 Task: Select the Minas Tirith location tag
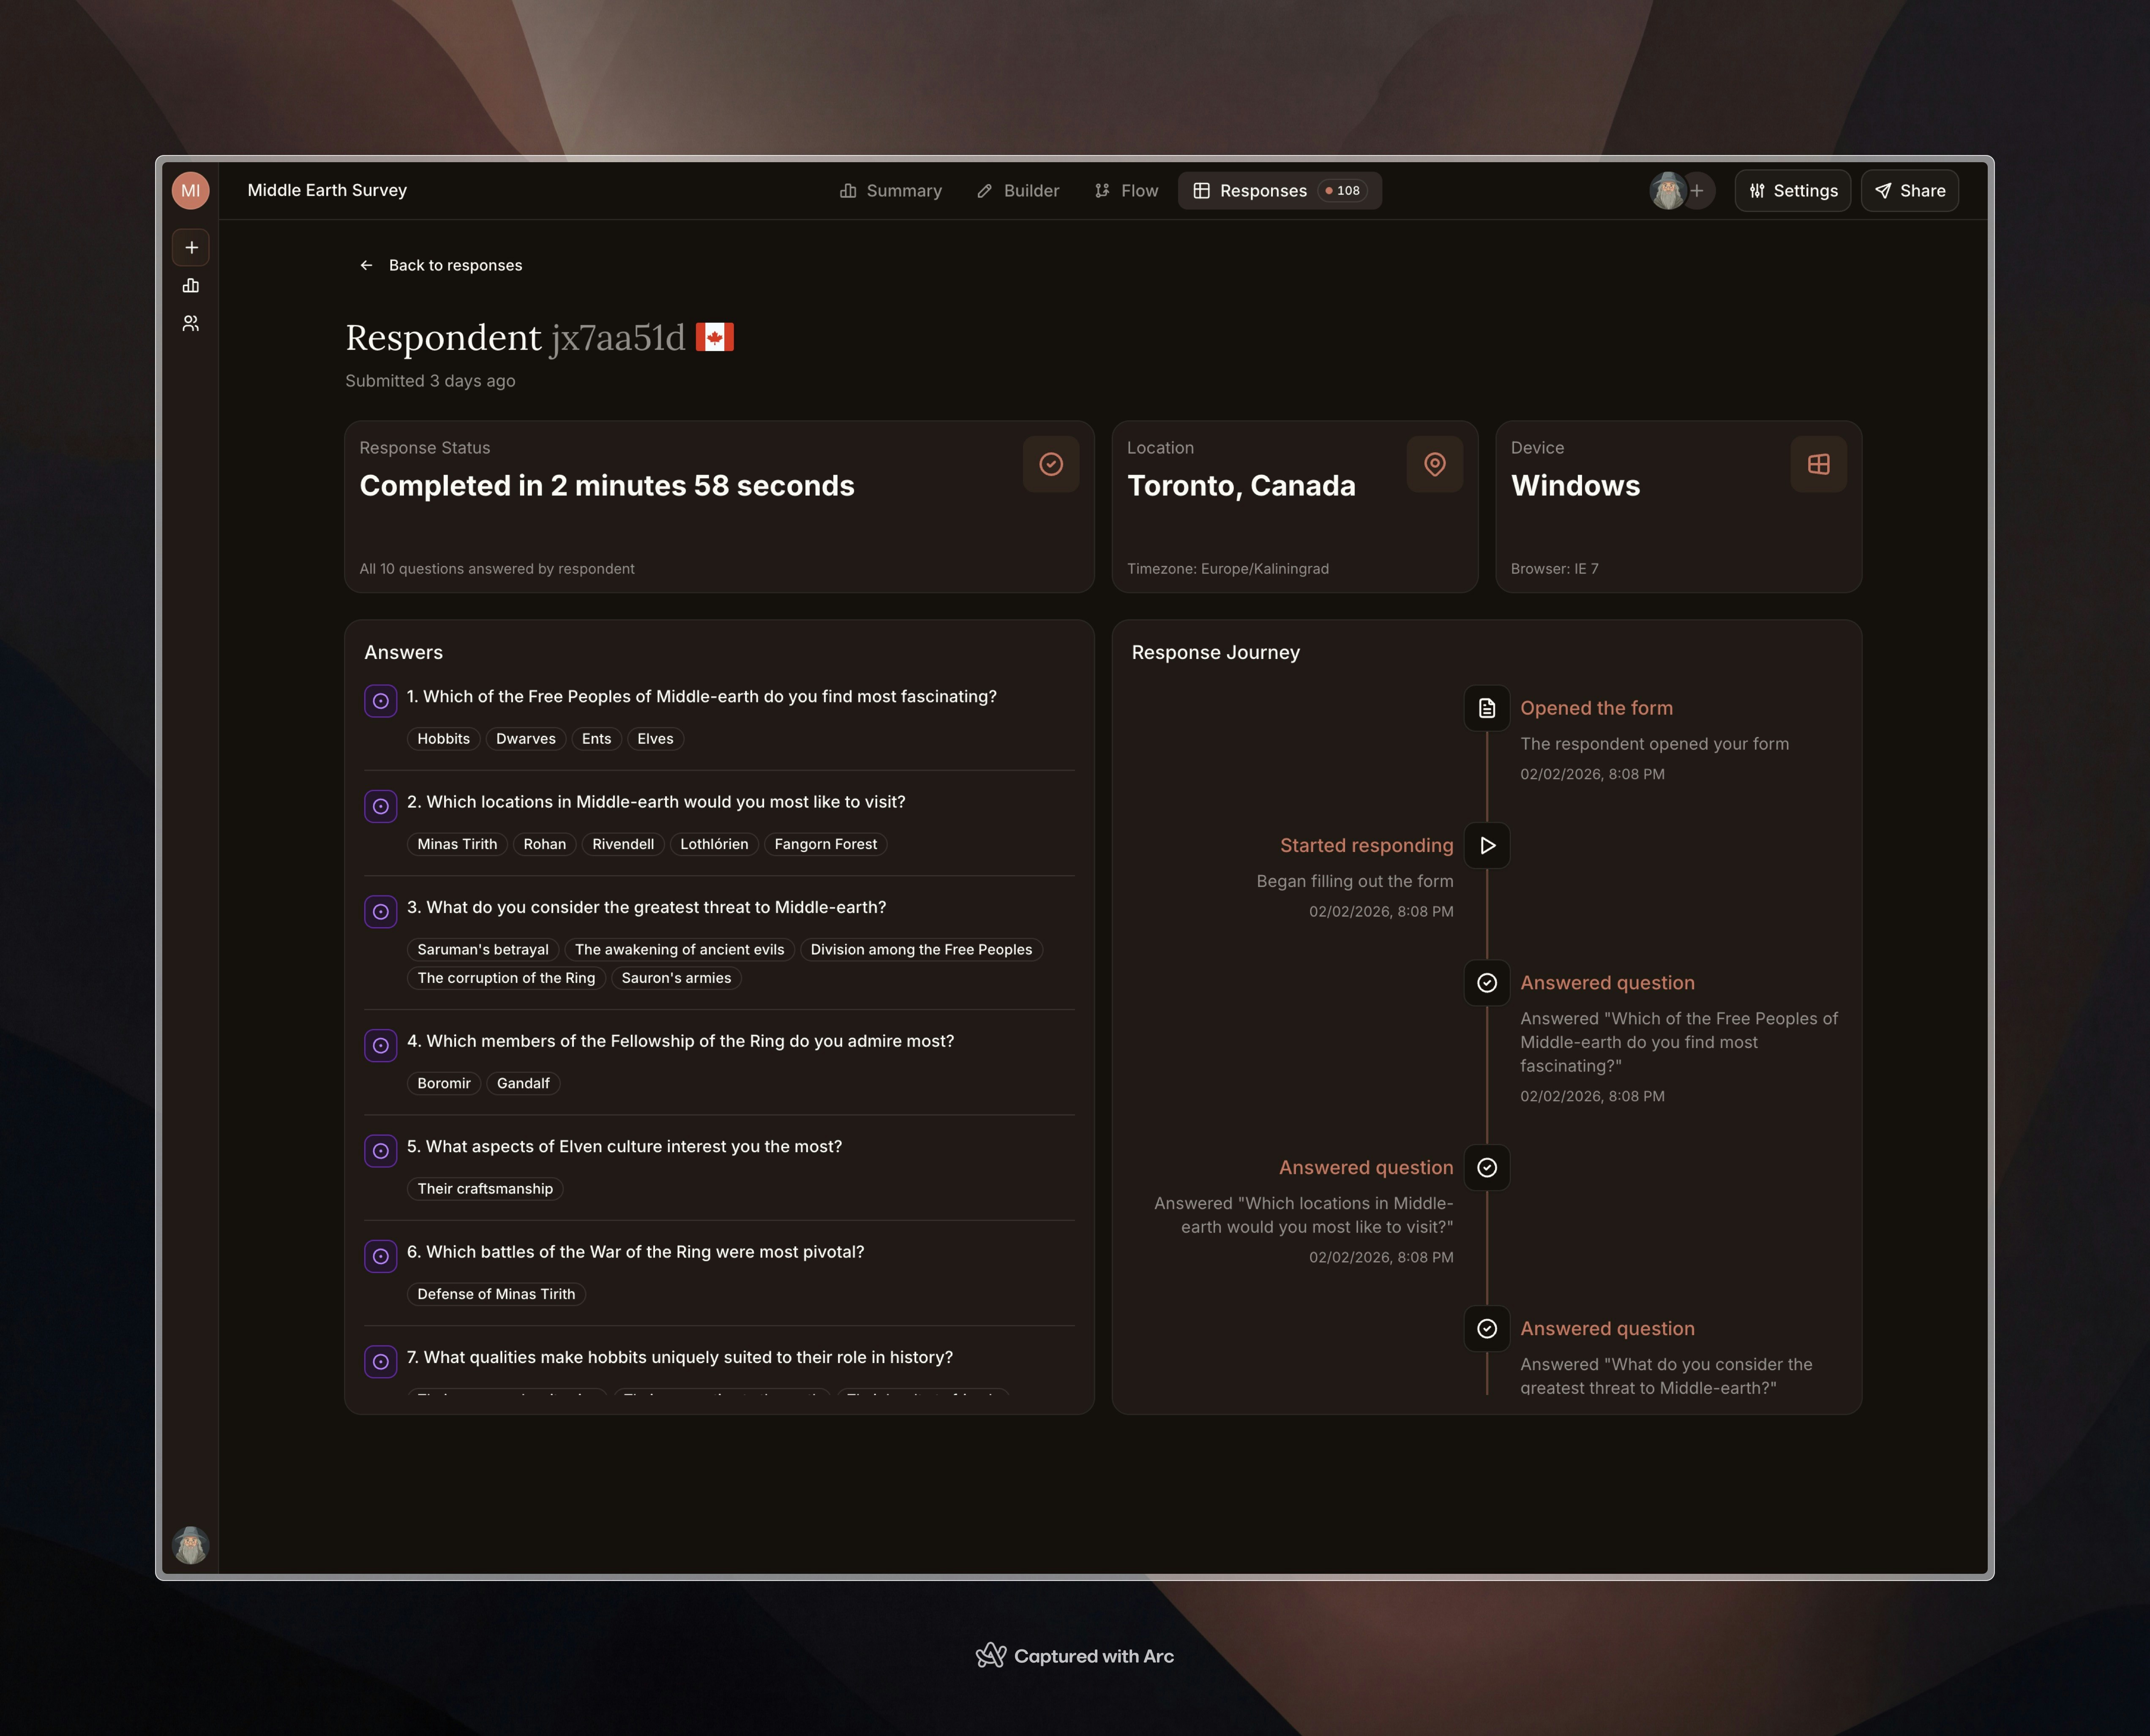(x=456, y=844)
